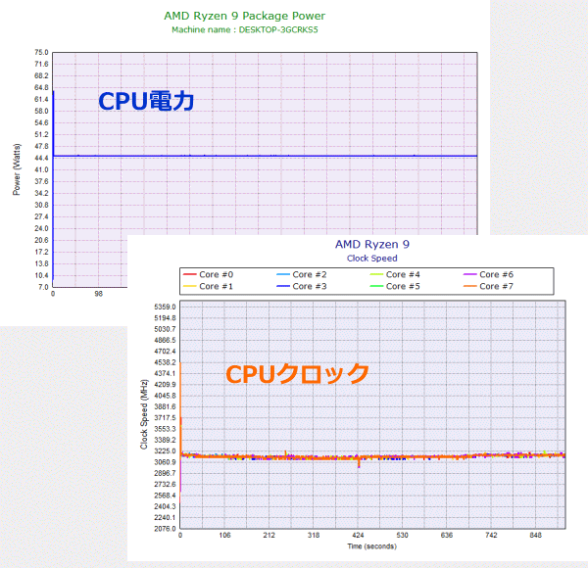Click the blue Core #3 color line

pos(283,286)
